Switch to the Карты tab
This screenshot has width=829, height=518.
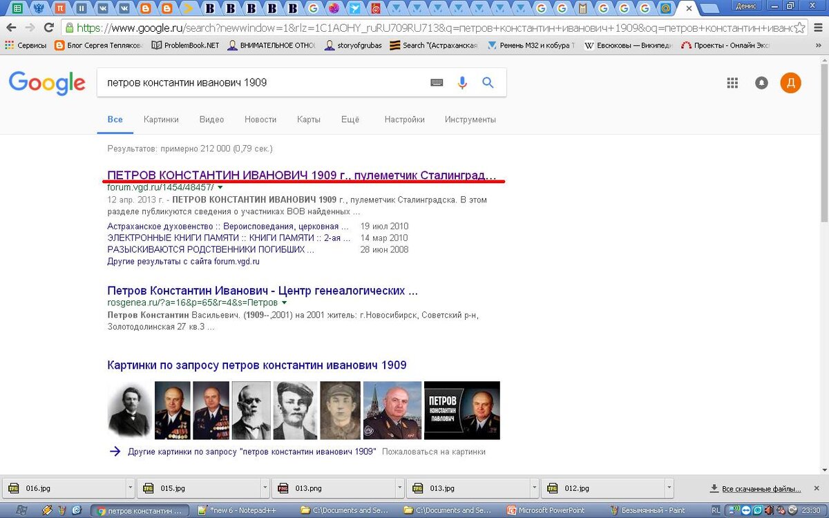309,119
